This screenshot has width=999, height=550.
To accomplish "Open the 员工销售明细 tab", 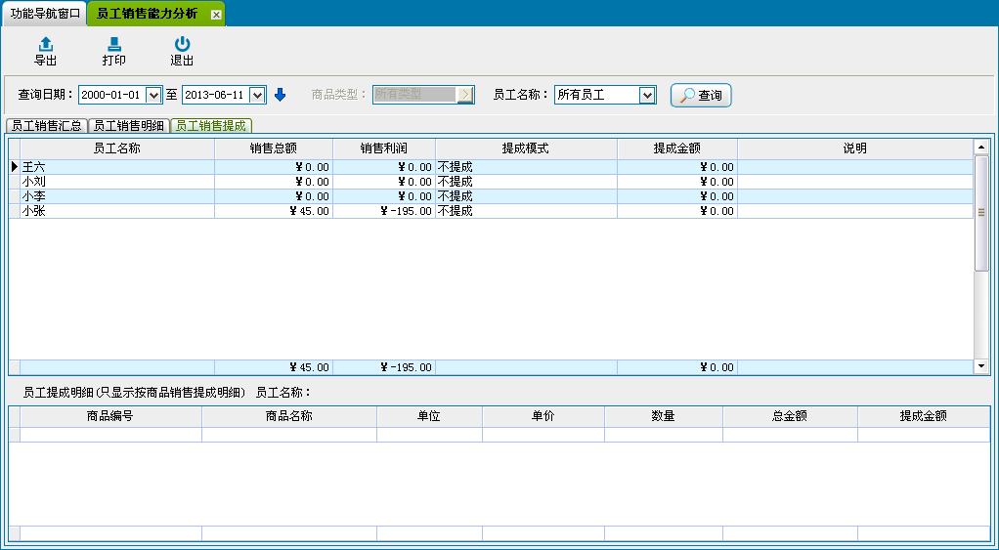I will [x=128, y=126].
